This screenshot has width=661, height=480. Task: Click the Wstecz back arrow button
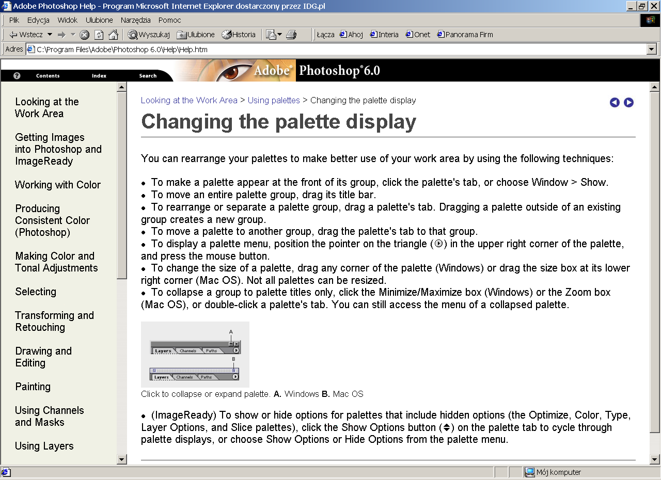[26, 35]
